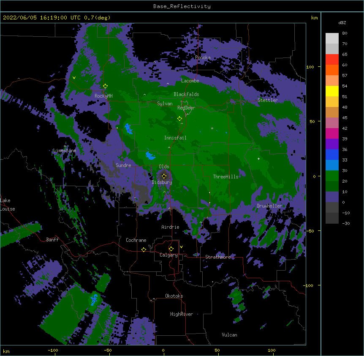The image size is (364, 356).
Task: Click the Blackfalds city label
Action: [186, 94]
